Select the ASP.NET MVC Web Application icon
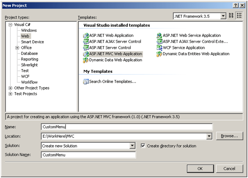 click(x=86, y=54)
